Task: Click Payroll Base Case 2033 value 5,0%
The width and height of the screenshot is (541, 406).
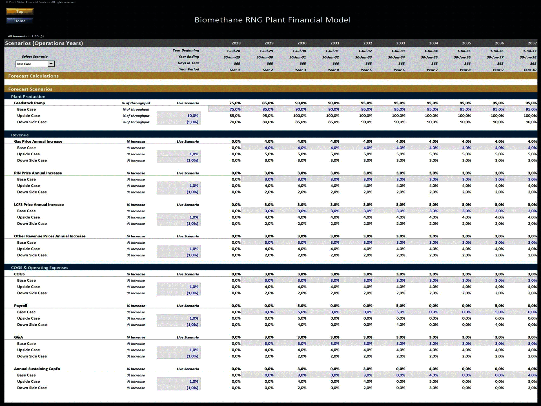Action: click(390, 312)
